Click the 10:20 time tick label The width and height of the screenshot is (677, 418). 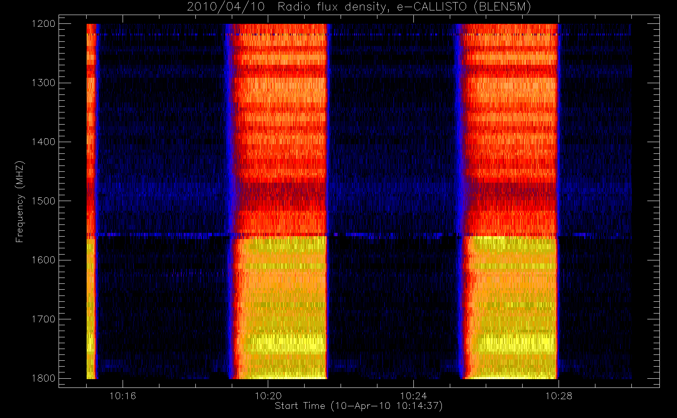pos(268,396)
